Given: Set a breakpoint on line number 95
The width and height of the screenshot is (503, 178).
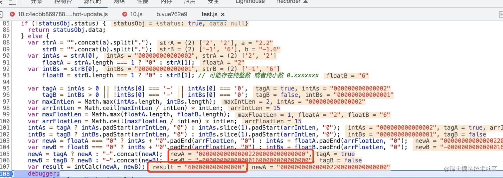Looking at the screenshot, I should point(6,89).
